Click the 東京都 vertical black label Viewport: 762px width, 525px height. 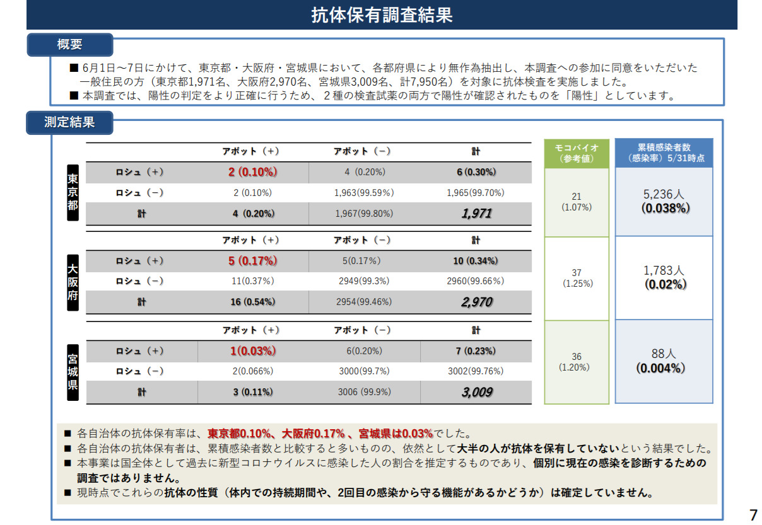click(73, 193)
